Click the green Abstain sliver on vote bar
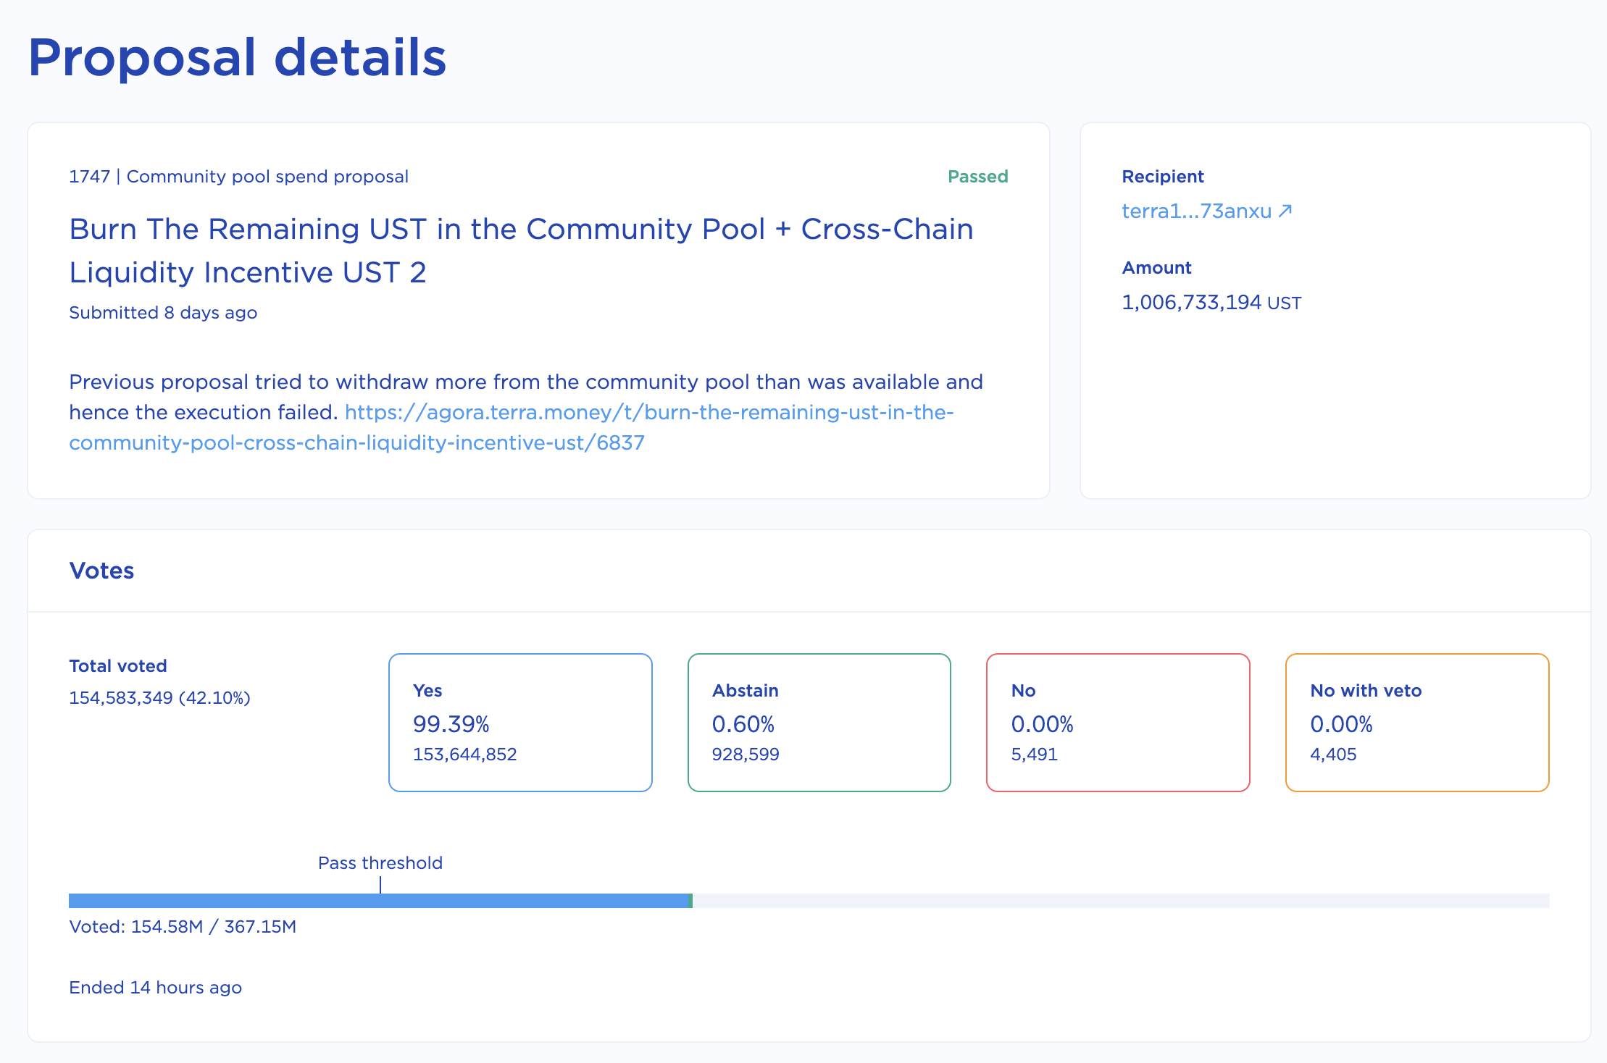This screenshot has width=1607, height=1063. (690, 901)
